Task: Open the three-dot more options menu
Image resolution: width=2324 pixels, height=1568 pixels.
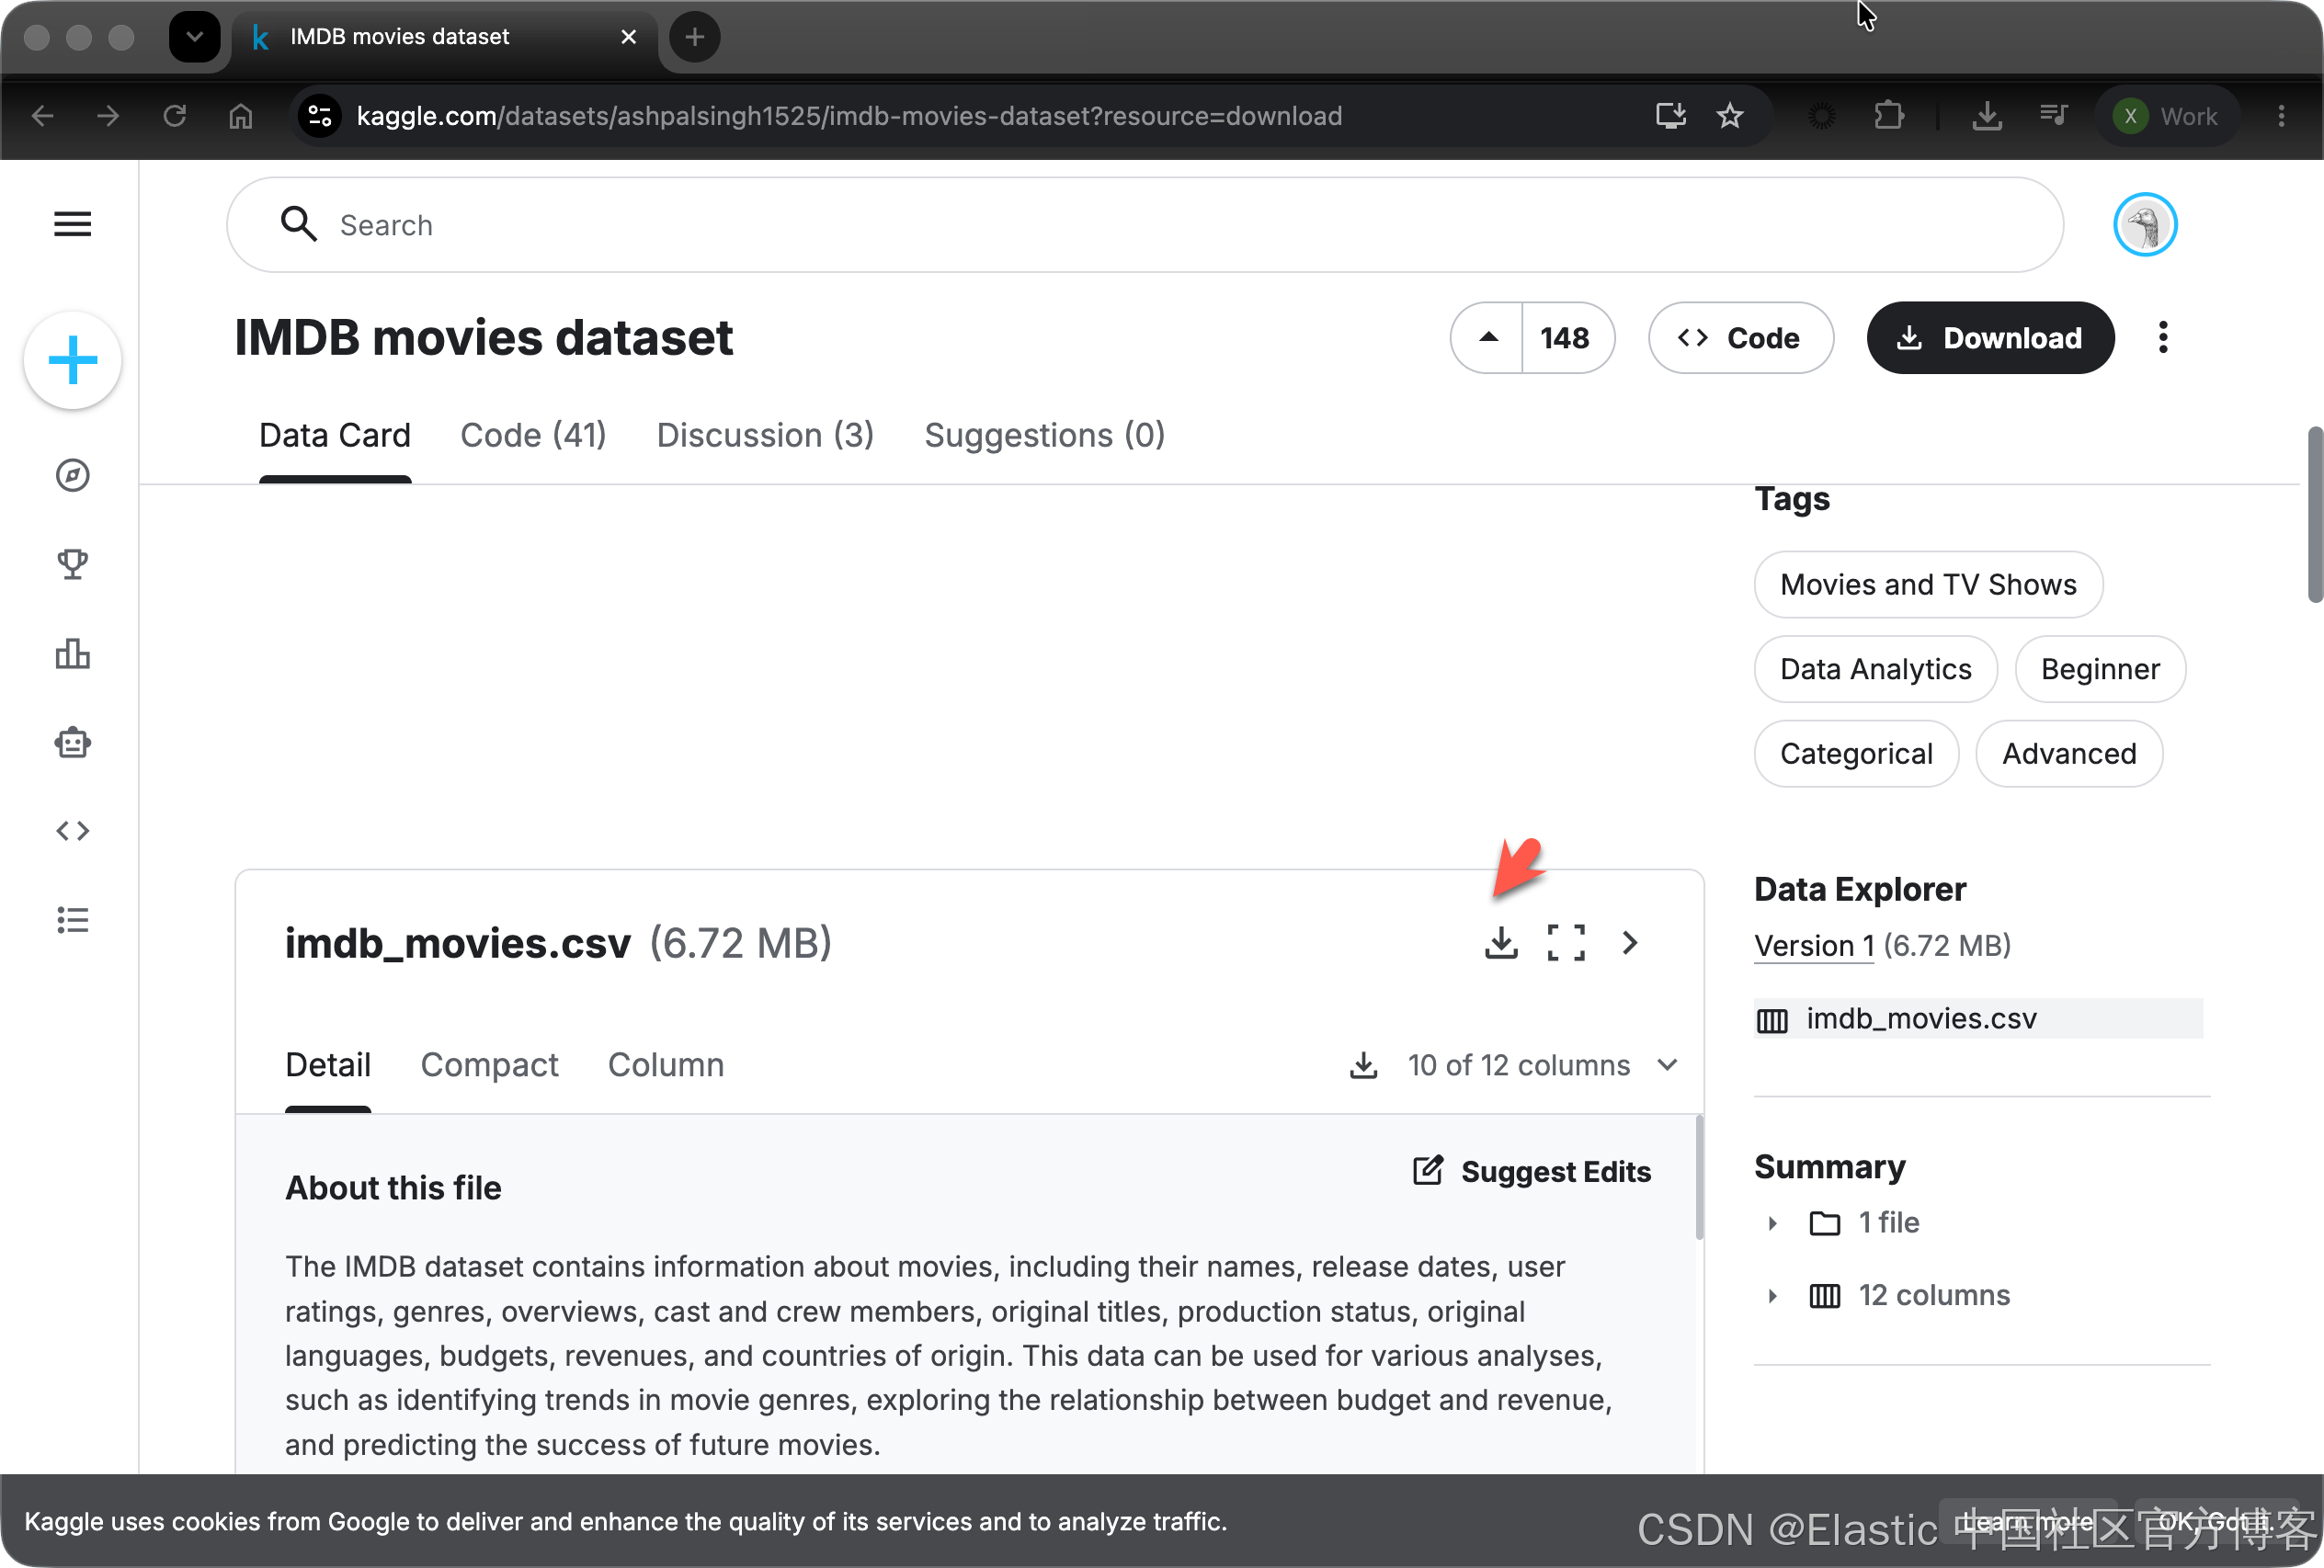Action: [2163, 338]
